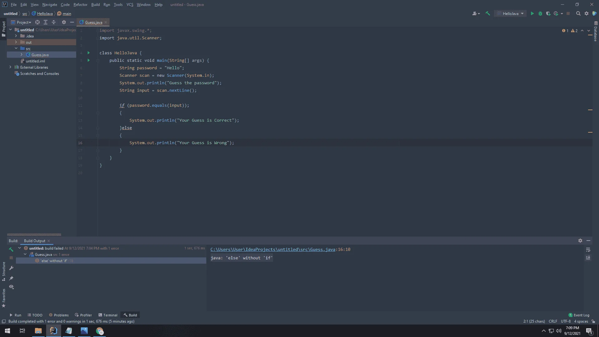Viewport: 599px width, 337px height.
Task: Open IDE settings gear in top toolbar
Action: pos(587,13)
